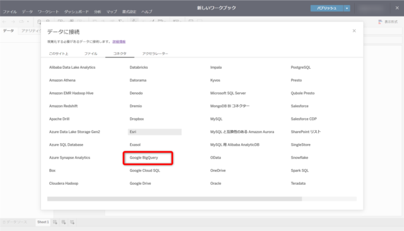Viewport: 404px width, 231px height.
Task: Open the ワークシート menu
Action: point(48,12)
